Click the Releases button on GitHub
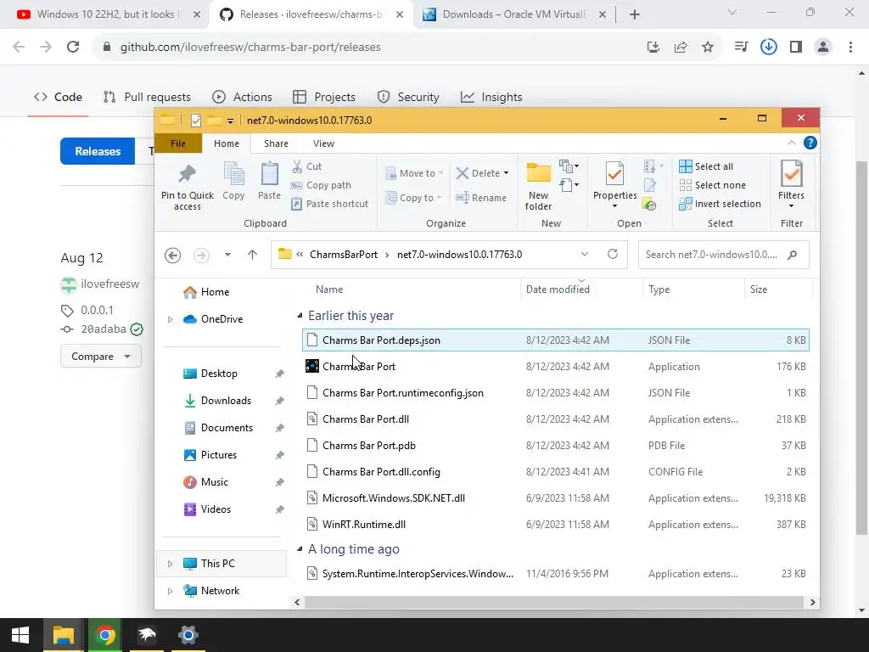 (x=98, y=151)
